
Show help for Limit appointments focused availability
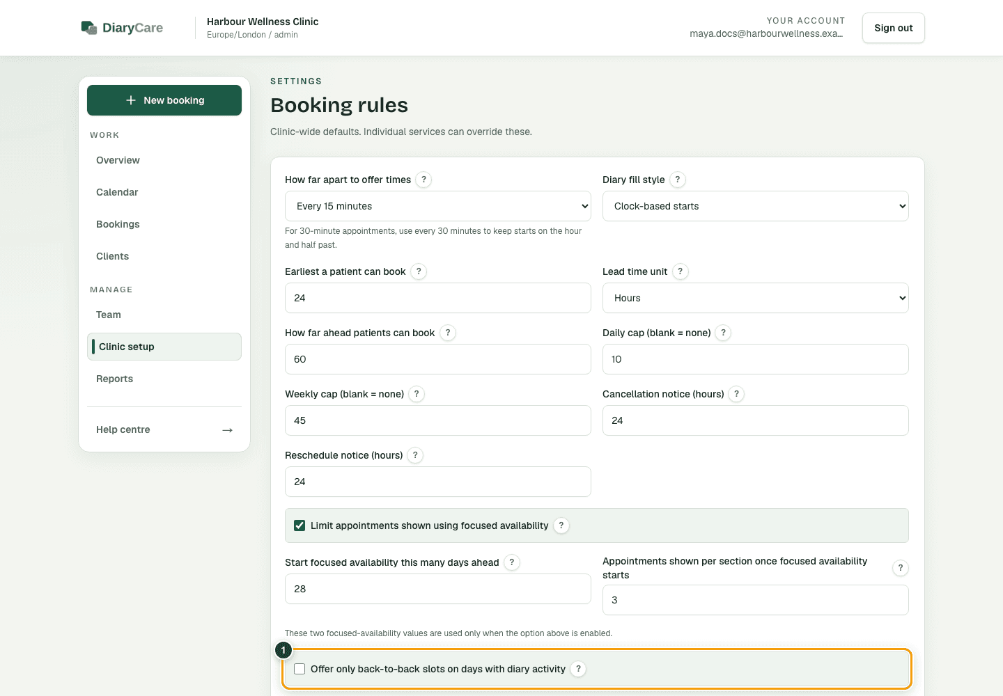[561, 525]
